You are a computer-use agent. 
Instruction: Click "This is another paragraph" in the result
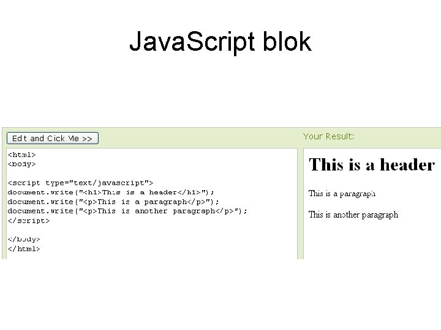pos(353,215)
